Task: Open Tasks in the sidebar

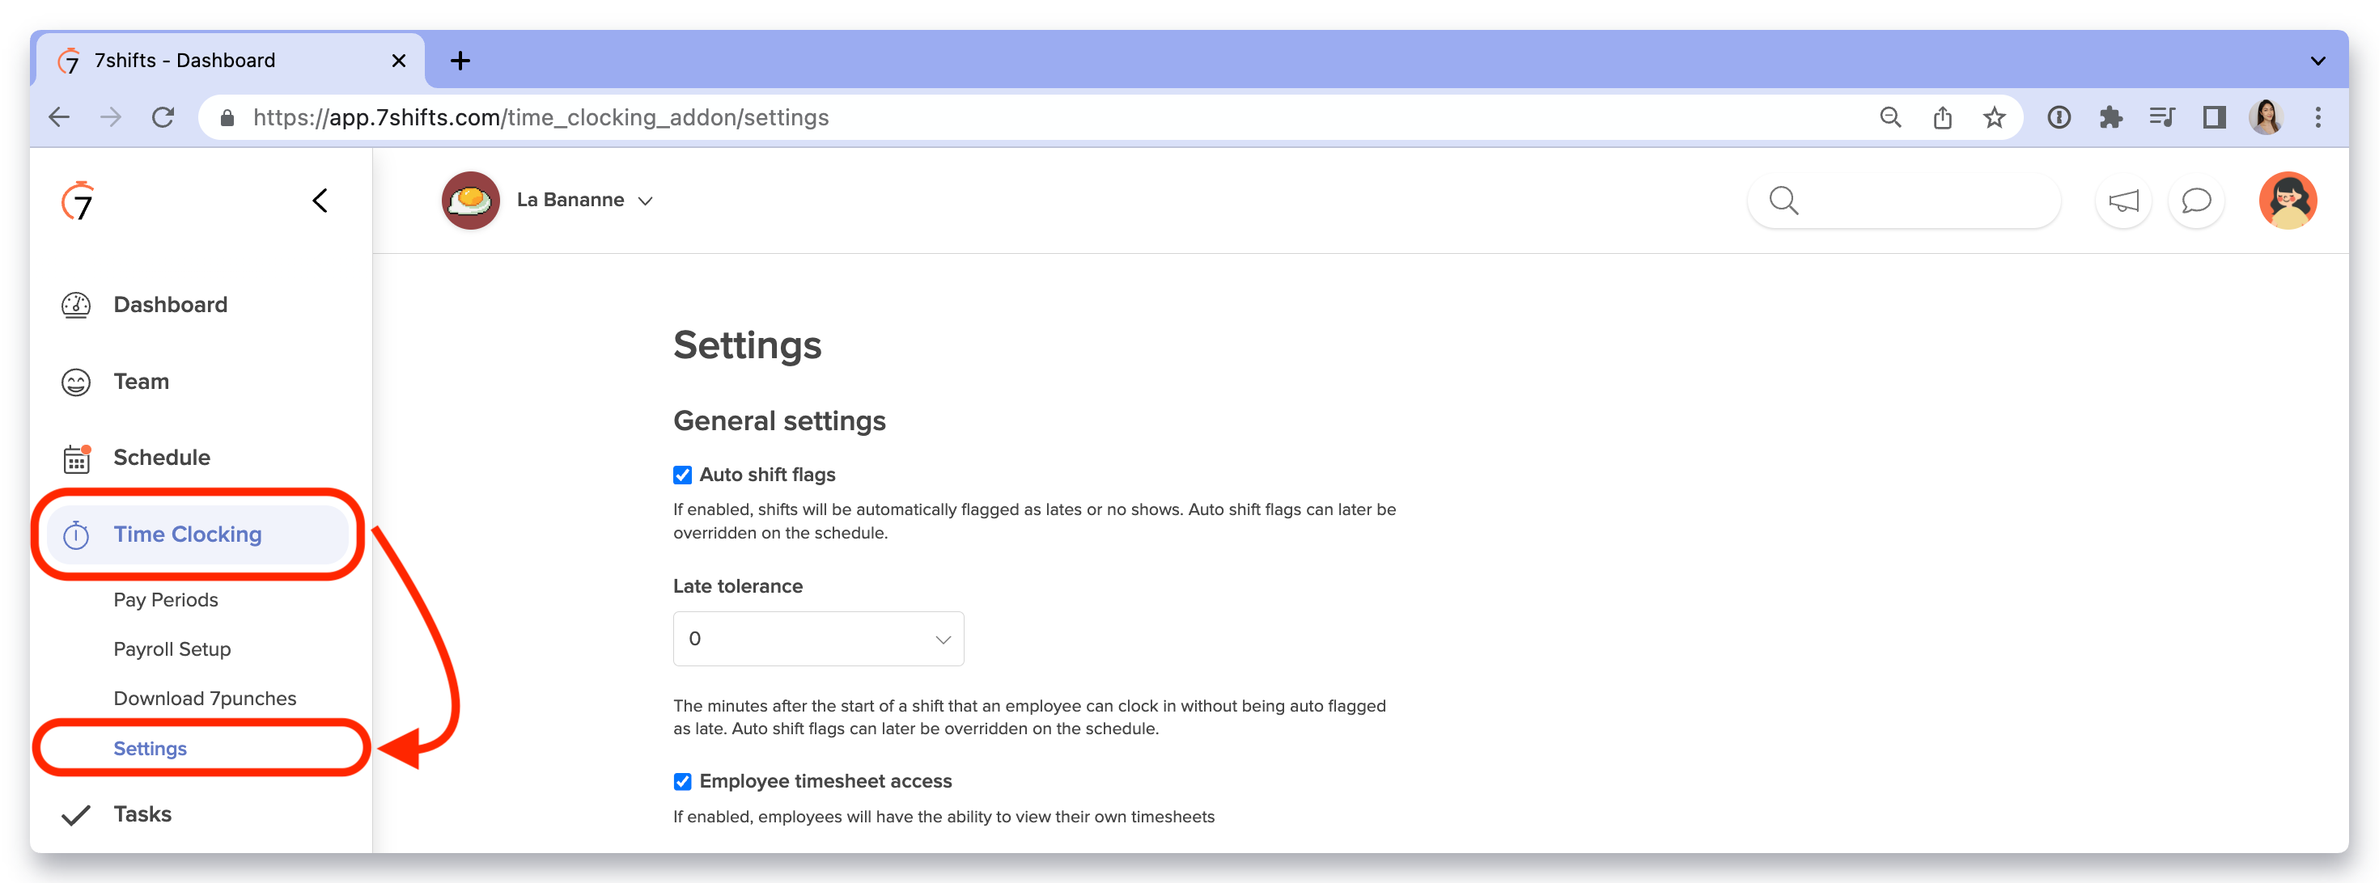Action: tap(142, 815)
